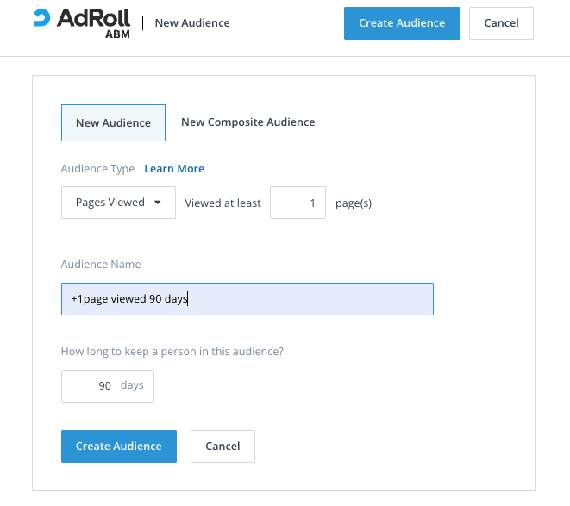Click the 'page(s)' text after the number field
Viewport: 570px width, 506px height.
pyautogui.click(x=354, y=203)
